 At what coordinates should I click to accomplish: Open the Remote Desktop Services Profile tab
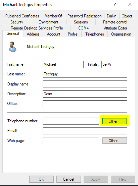point(37,28)
